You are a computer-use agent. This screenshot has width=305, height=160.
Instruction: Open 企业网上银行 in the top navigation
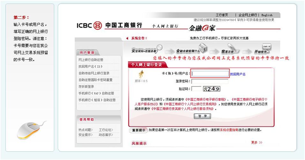click(x=248, y=15)
